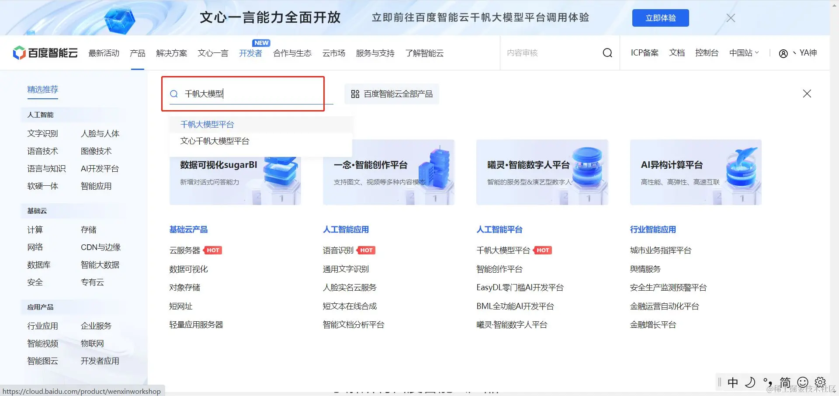Image resolution: width=839 pixels, height=396 pixels.
Task: Click the 基础云产品 heading link
Action: 188,229
